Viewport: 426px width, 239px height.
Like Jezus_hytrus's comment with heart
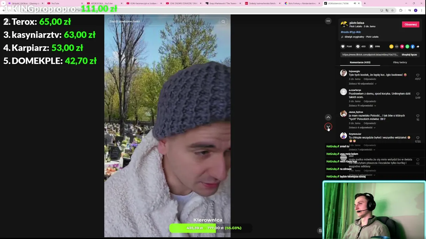click(x=418, y=116)
